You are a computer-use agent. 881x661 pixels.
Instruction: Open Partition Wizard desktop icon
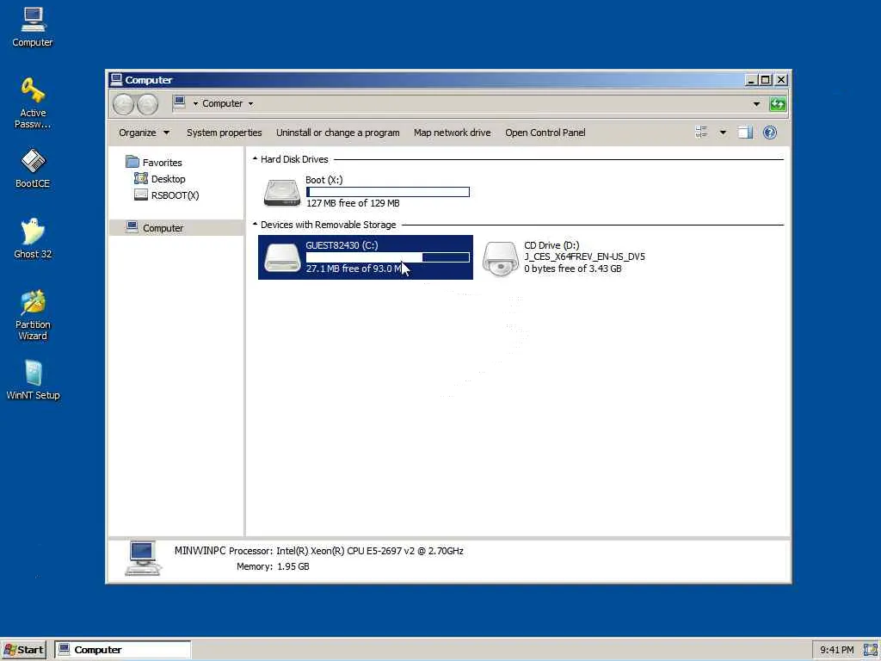(33, 315)
